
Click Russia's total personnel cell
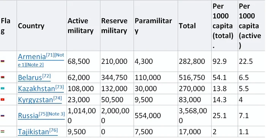tap(193, 116)
